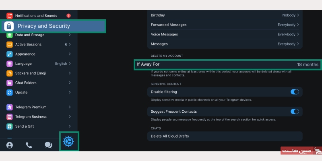322x161 pixels.
Task: Select Appearance menu entry
Action: click(39, 54)
